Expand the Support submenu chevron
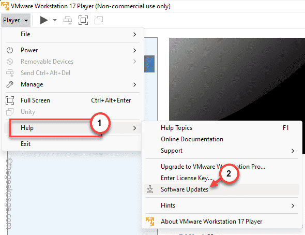Viewport: 305px width, 235px height. tap(293, 151)
